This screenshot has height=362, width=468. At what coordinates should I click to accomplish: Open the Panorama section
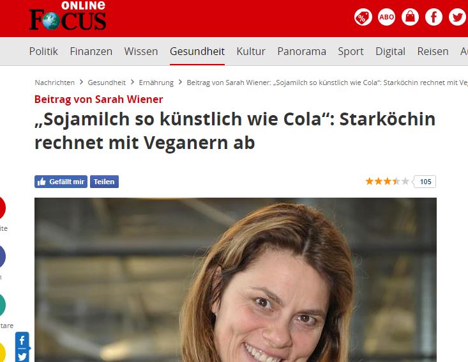coord(301,51)
